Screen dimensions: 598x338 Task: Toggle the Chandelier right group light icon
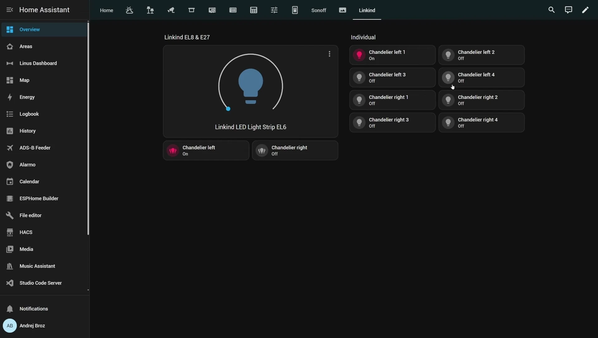(262, 151)
